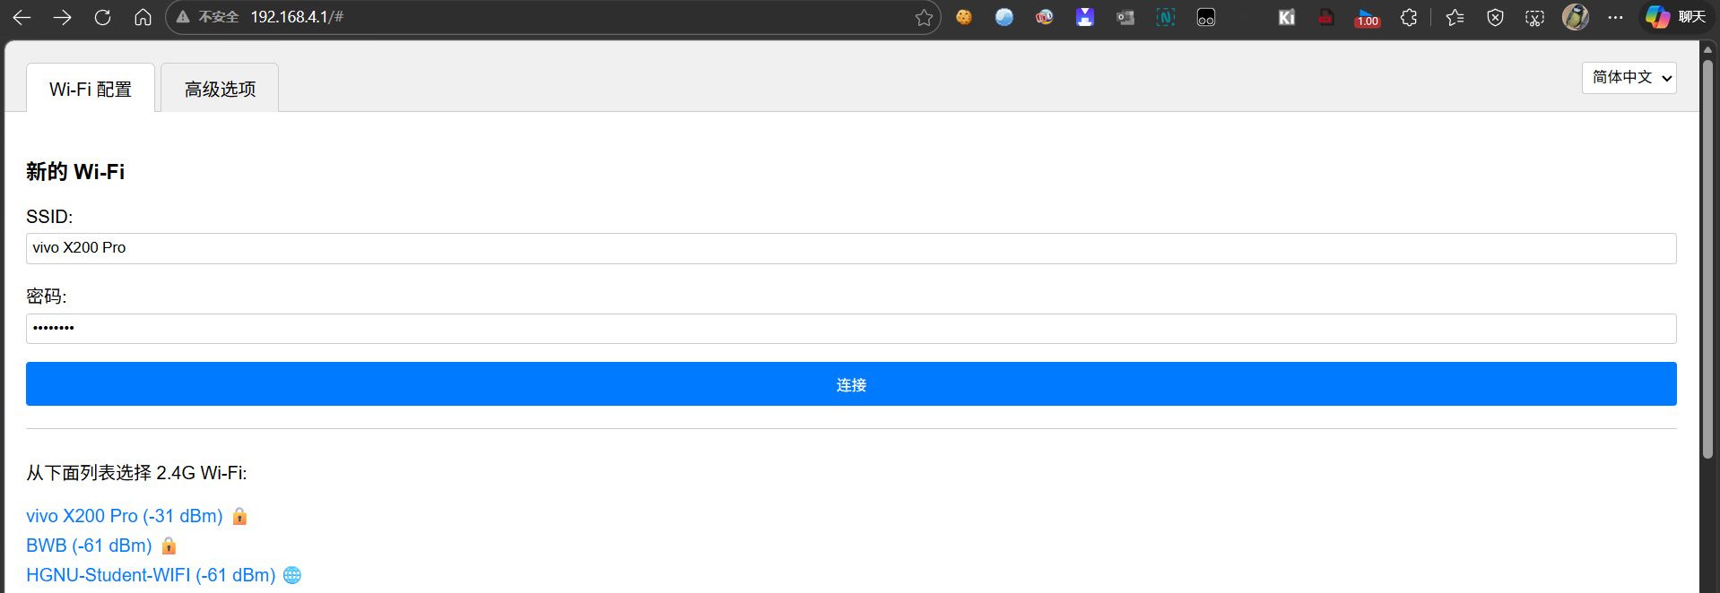Switch to the 高级选项 tab
The image size is (1720, 593).
(x=220, y=89)
